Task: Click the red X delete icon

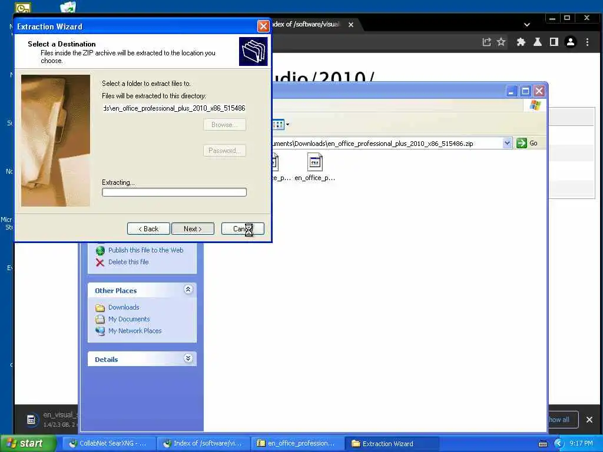Action: click(100, 262)
